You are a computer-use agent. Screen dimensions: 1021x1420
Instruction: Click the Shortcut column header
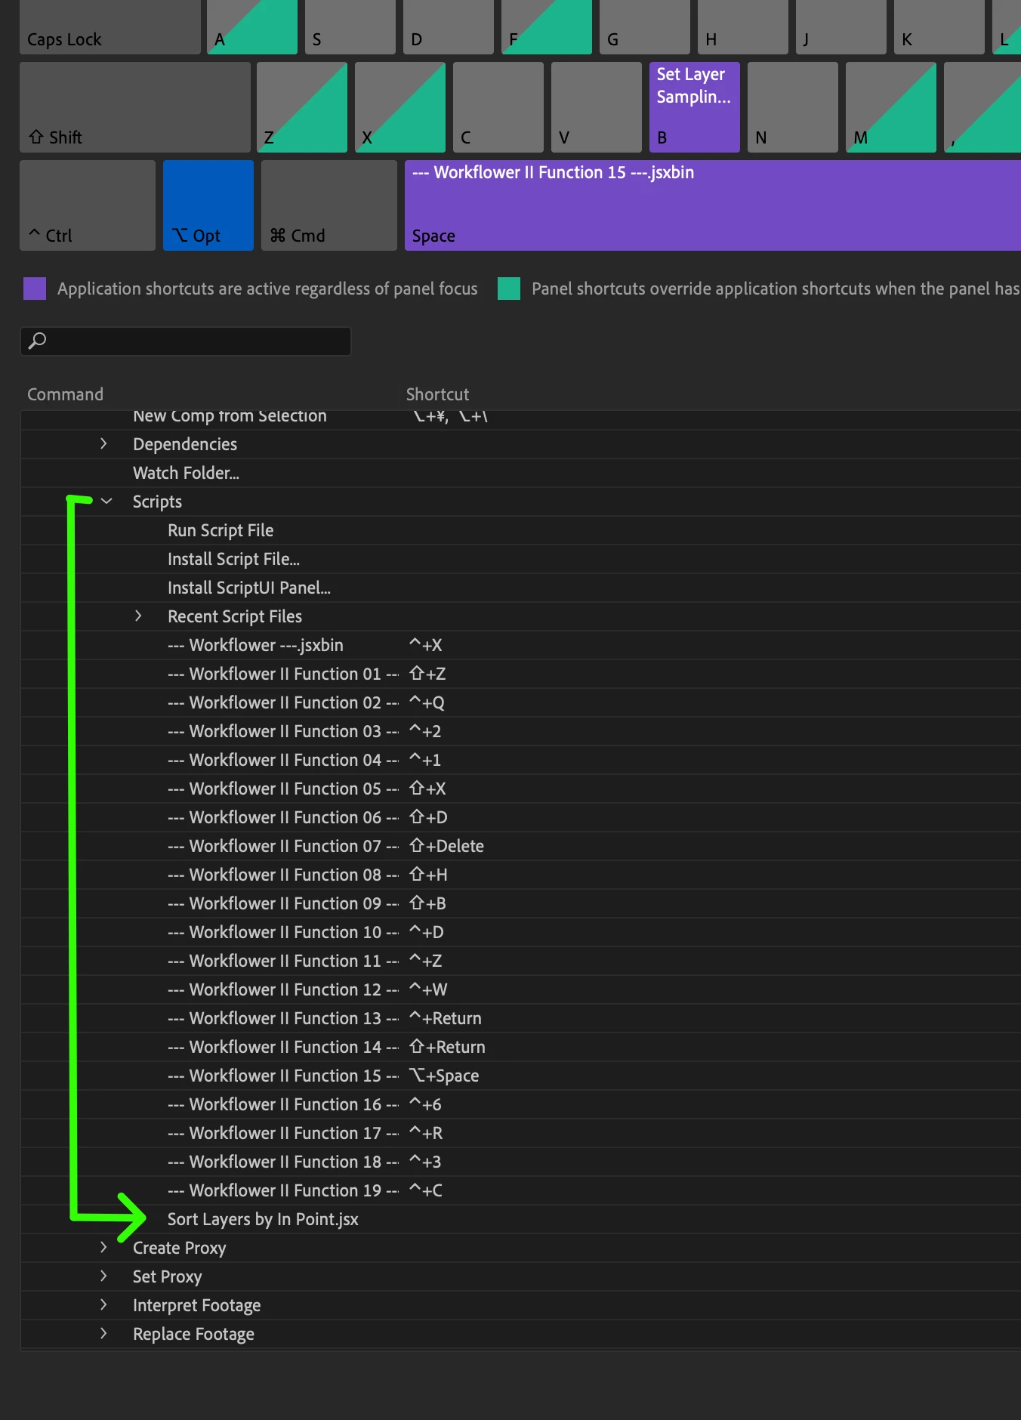[x=437, y=394]
